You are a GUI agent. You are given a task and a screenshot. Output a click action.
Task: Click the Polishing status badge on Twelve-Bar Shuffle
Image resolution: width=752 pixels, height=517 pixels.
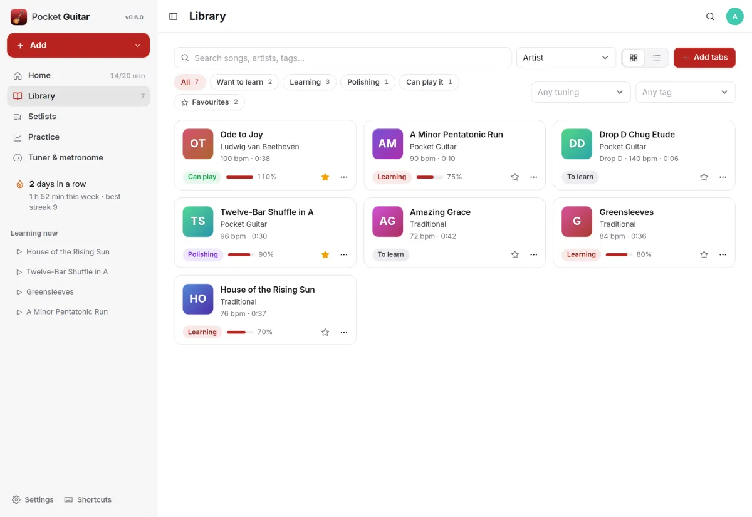pyautogui.click(x=203, y=254)
